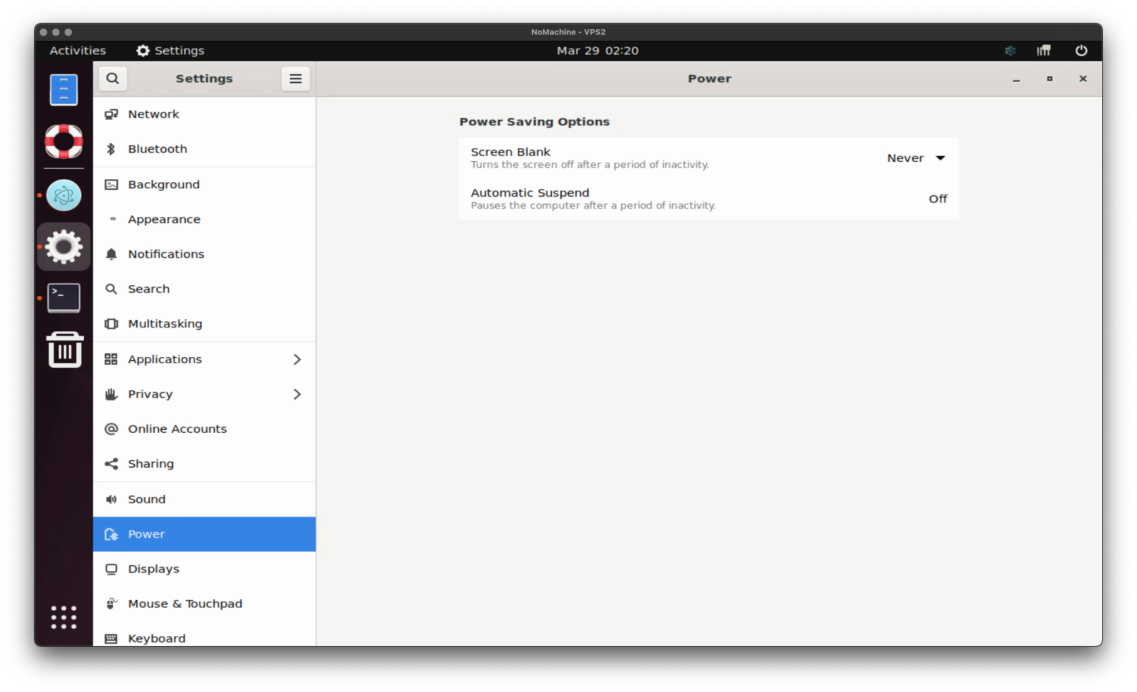Select the Power plug icon
Image resolution: width=1137 pixels, height=692 pixels.
(112, 534)
